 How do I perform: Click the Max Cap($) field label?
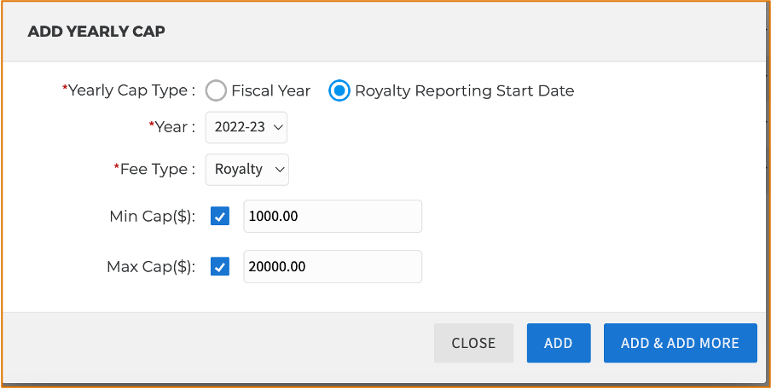[x=152, y=267]
